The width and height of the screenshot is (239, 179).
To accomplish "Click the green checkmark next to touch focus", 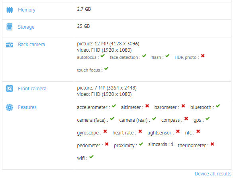I will pos(106,68).
